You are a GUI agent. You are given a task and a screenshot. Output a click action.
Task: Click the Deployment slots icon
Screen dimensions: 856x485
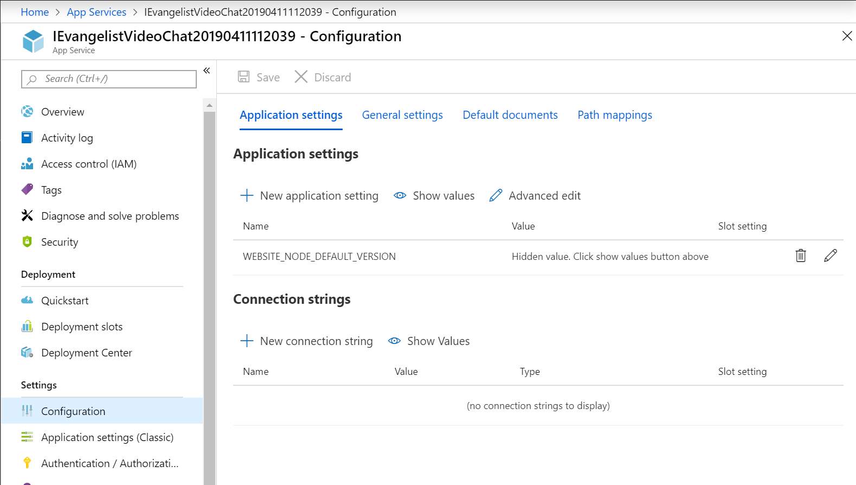pos(27,326)
